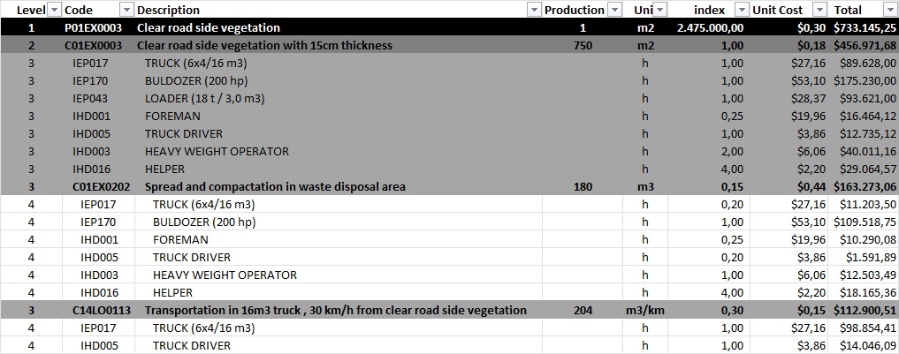Viewport: 899px width, 354px height.
Task: Open the Unit column filter dropdown
Action: [x=660, y=10]
